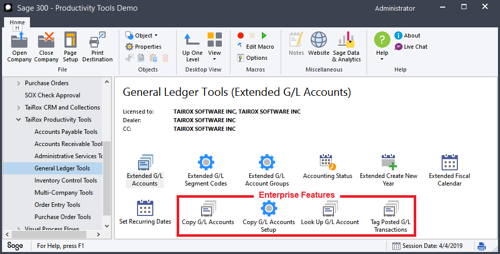Open Look Up G/L Account
The width and height of the screenshot is (500, 254).
point(330,213)
